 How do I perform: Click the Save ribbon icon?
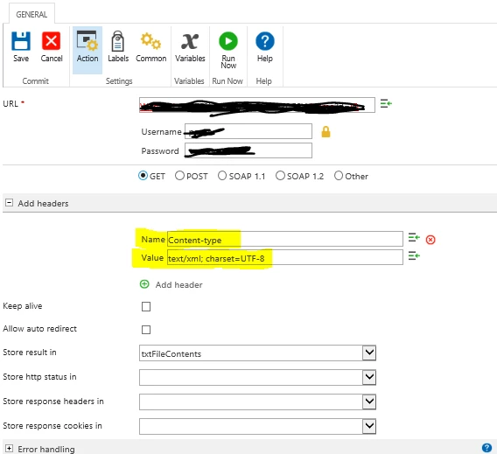[21, 41]
